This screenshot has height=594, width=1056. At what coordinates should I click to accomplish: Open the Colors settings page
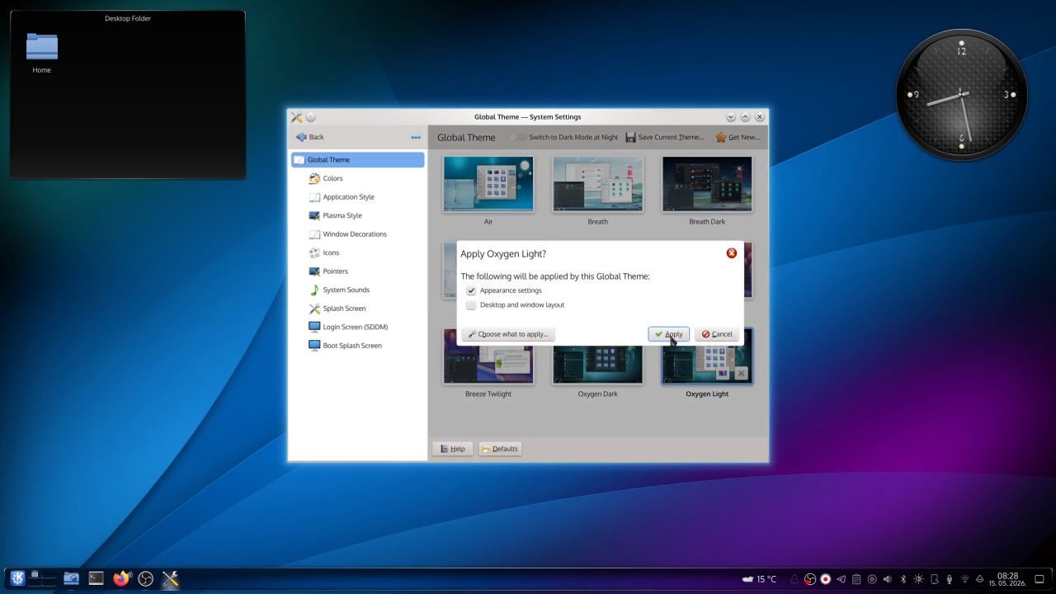(358, 178)
